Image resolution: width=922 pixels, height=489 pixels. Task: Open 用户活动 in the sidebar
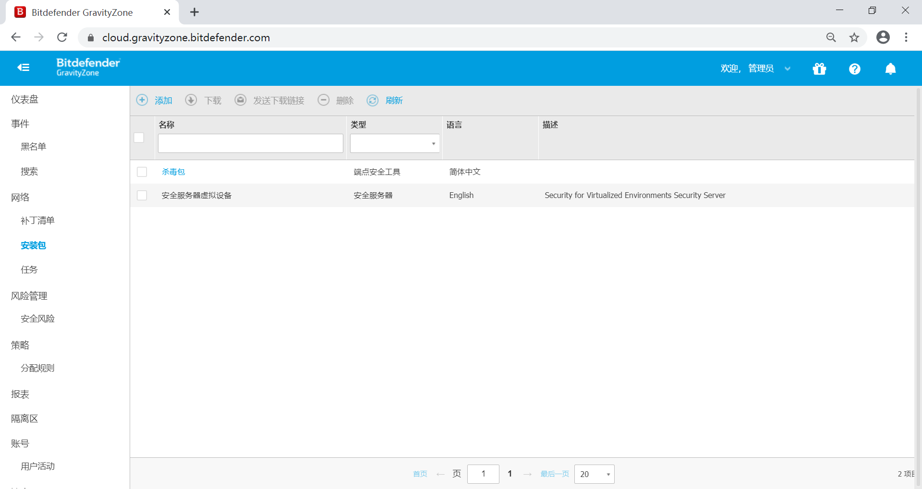[37, 466]
